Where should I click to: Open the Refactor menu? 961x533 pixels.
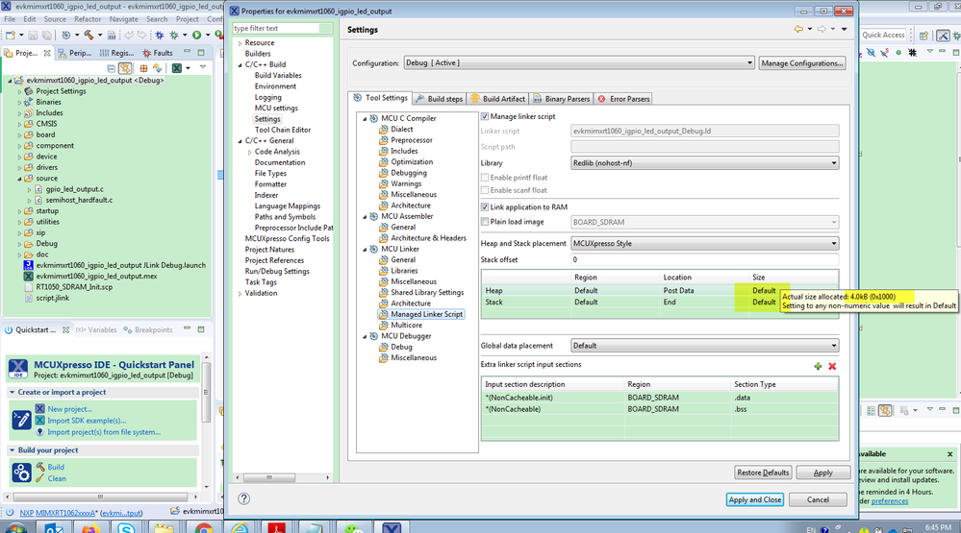pos(88,19)
